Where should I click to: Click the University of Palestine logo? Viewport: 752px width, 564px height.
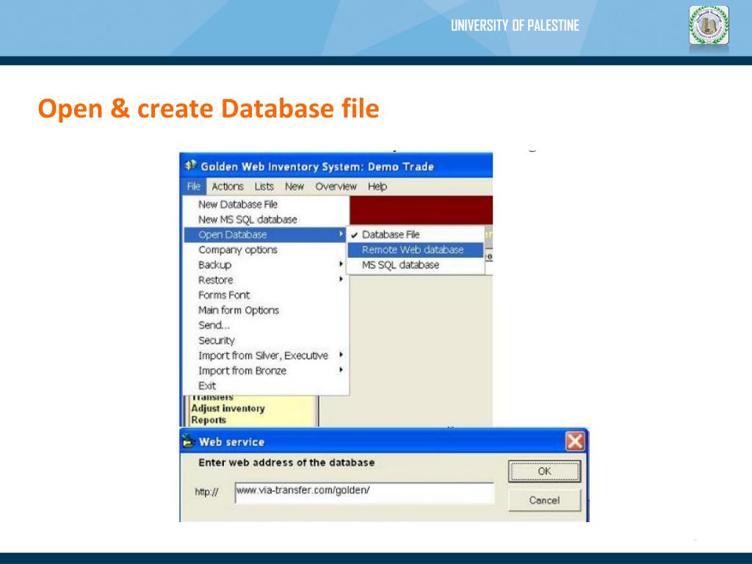click(709, 26)
